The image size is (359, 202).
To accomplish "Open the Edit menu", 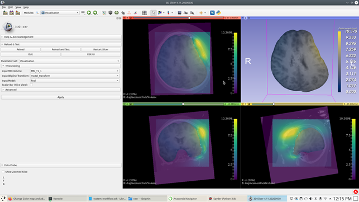I will [11, 7].
